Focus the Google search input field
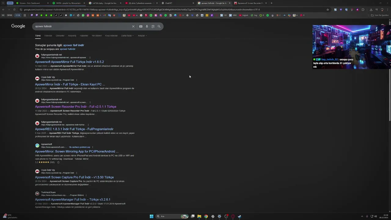 coord(82,26)
